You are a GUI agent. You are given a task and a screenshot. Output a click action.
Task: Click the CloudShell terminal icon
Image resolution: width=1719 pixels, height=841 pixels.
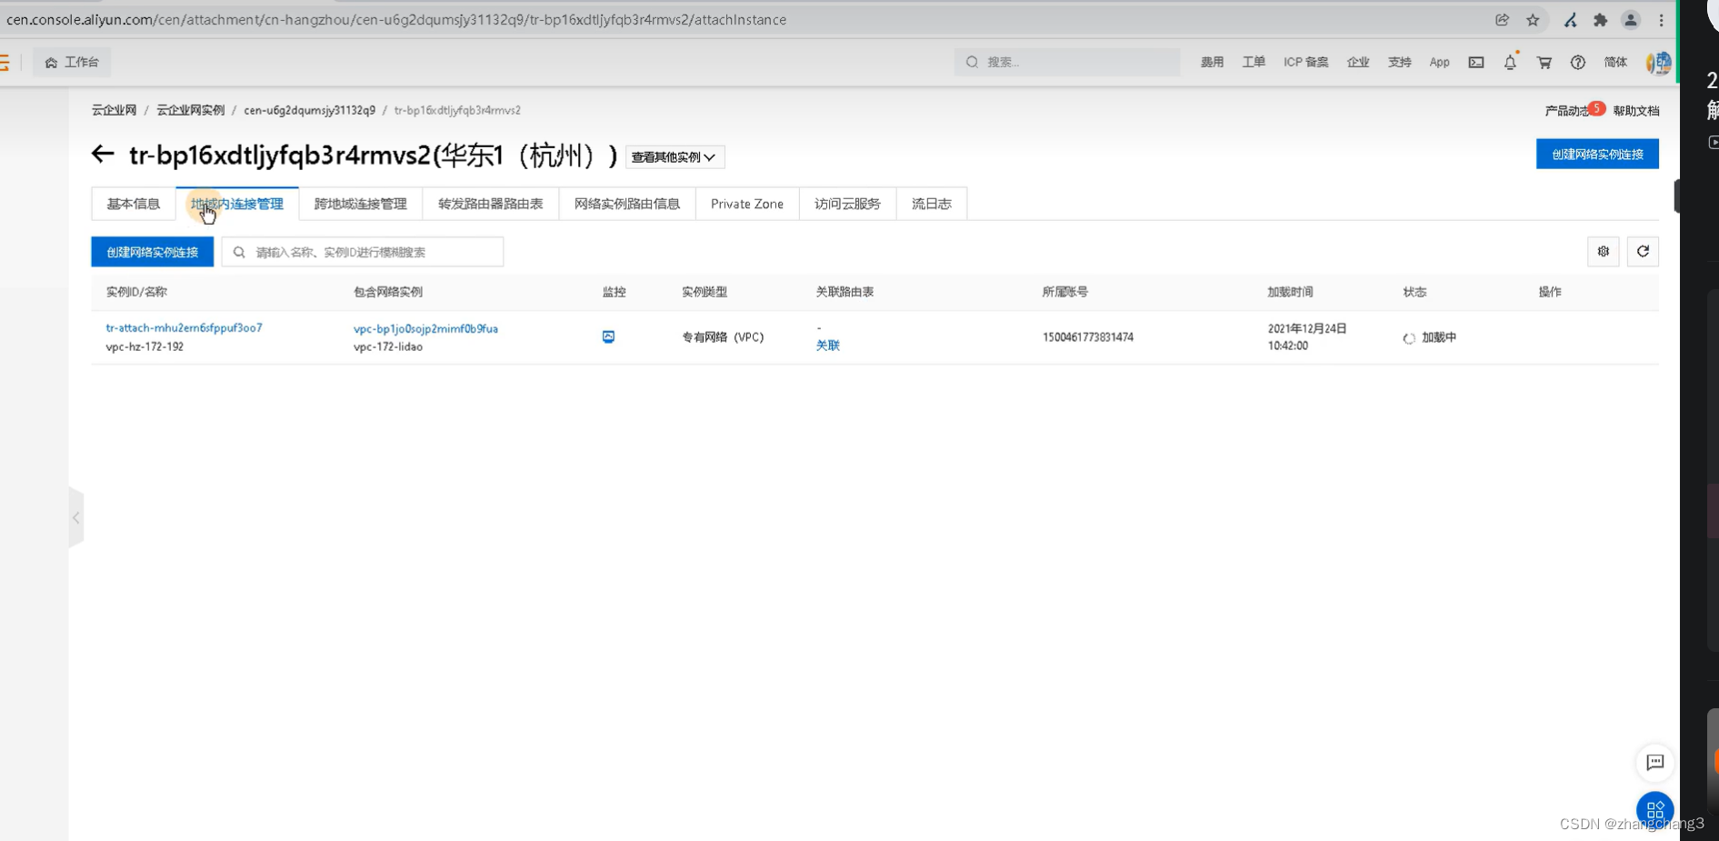click(1476, 62)
